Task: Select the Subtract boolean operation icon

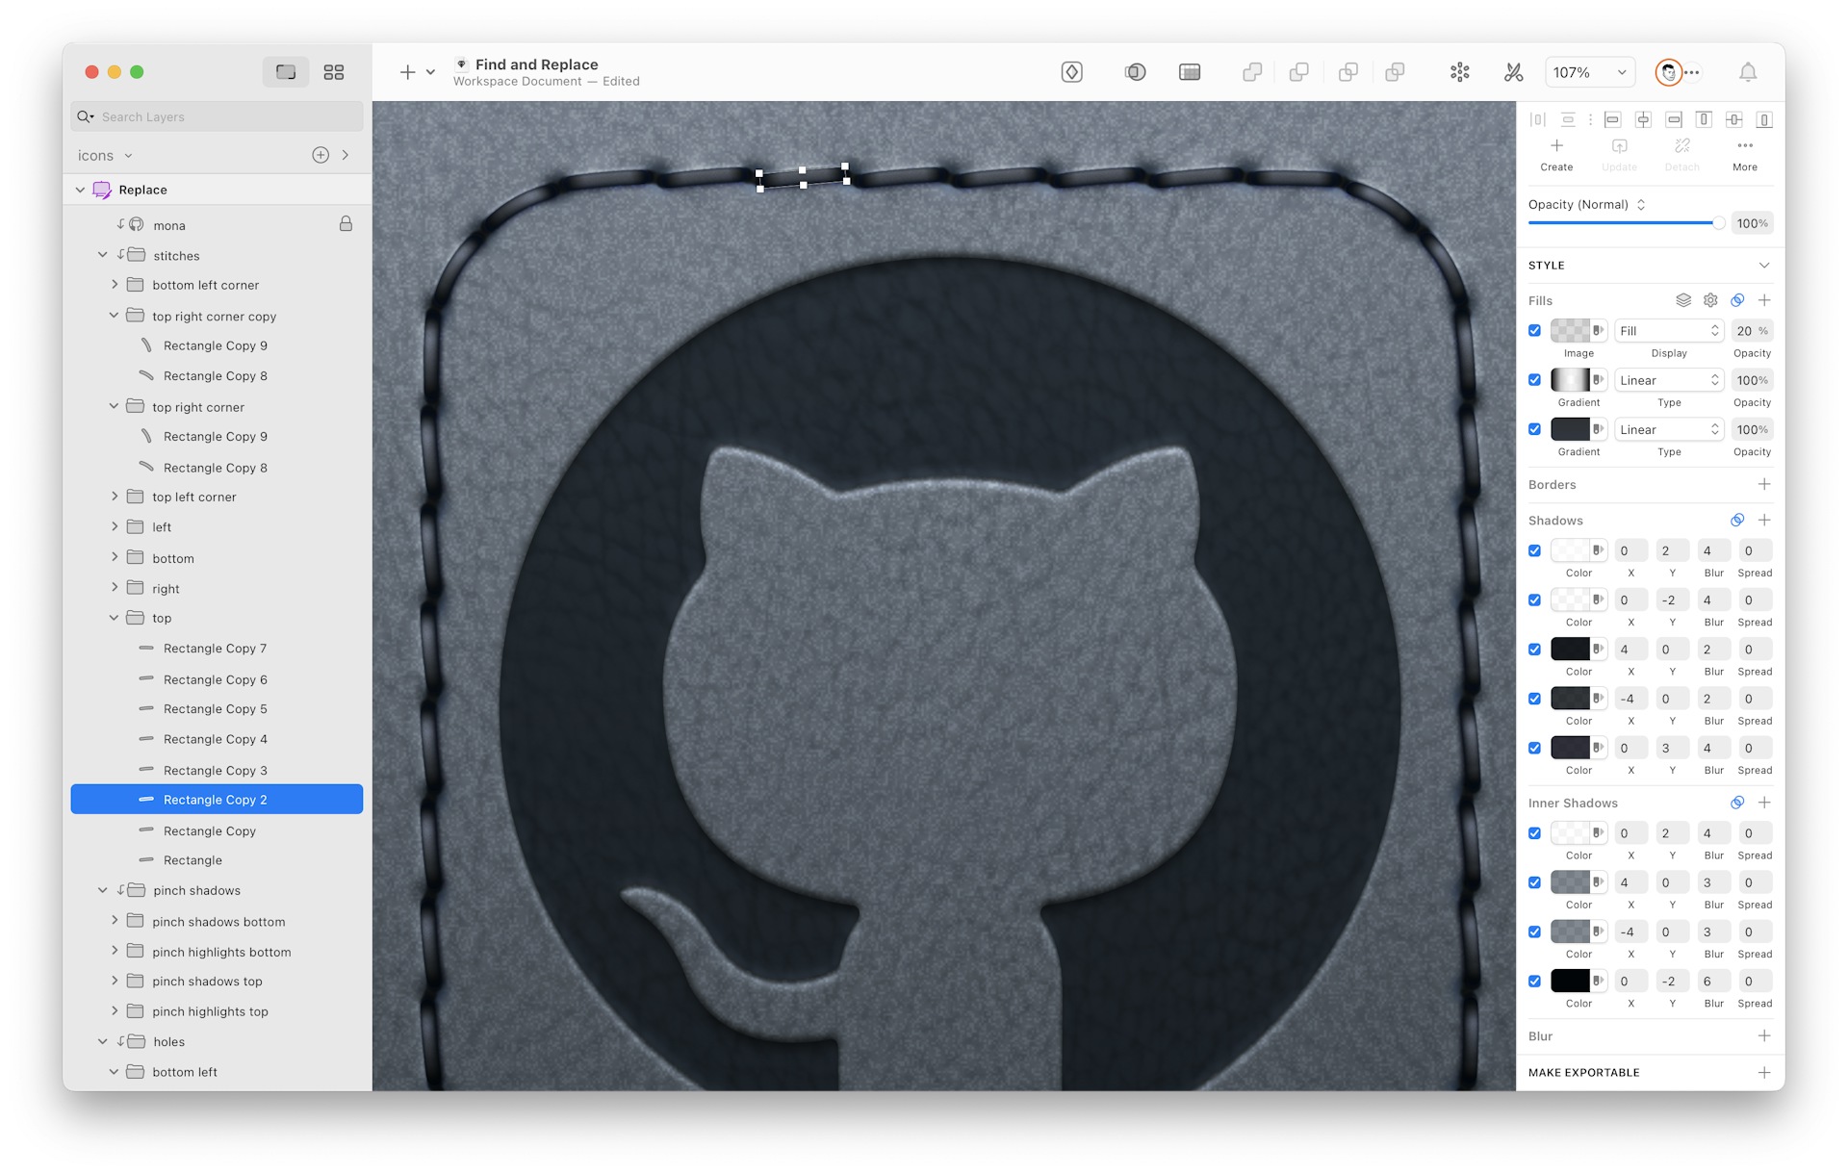Action: pos(1299,72)
